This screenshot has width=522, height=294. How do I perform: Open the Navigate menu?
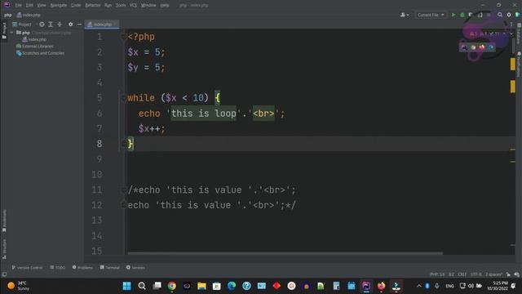click(58, 5)
